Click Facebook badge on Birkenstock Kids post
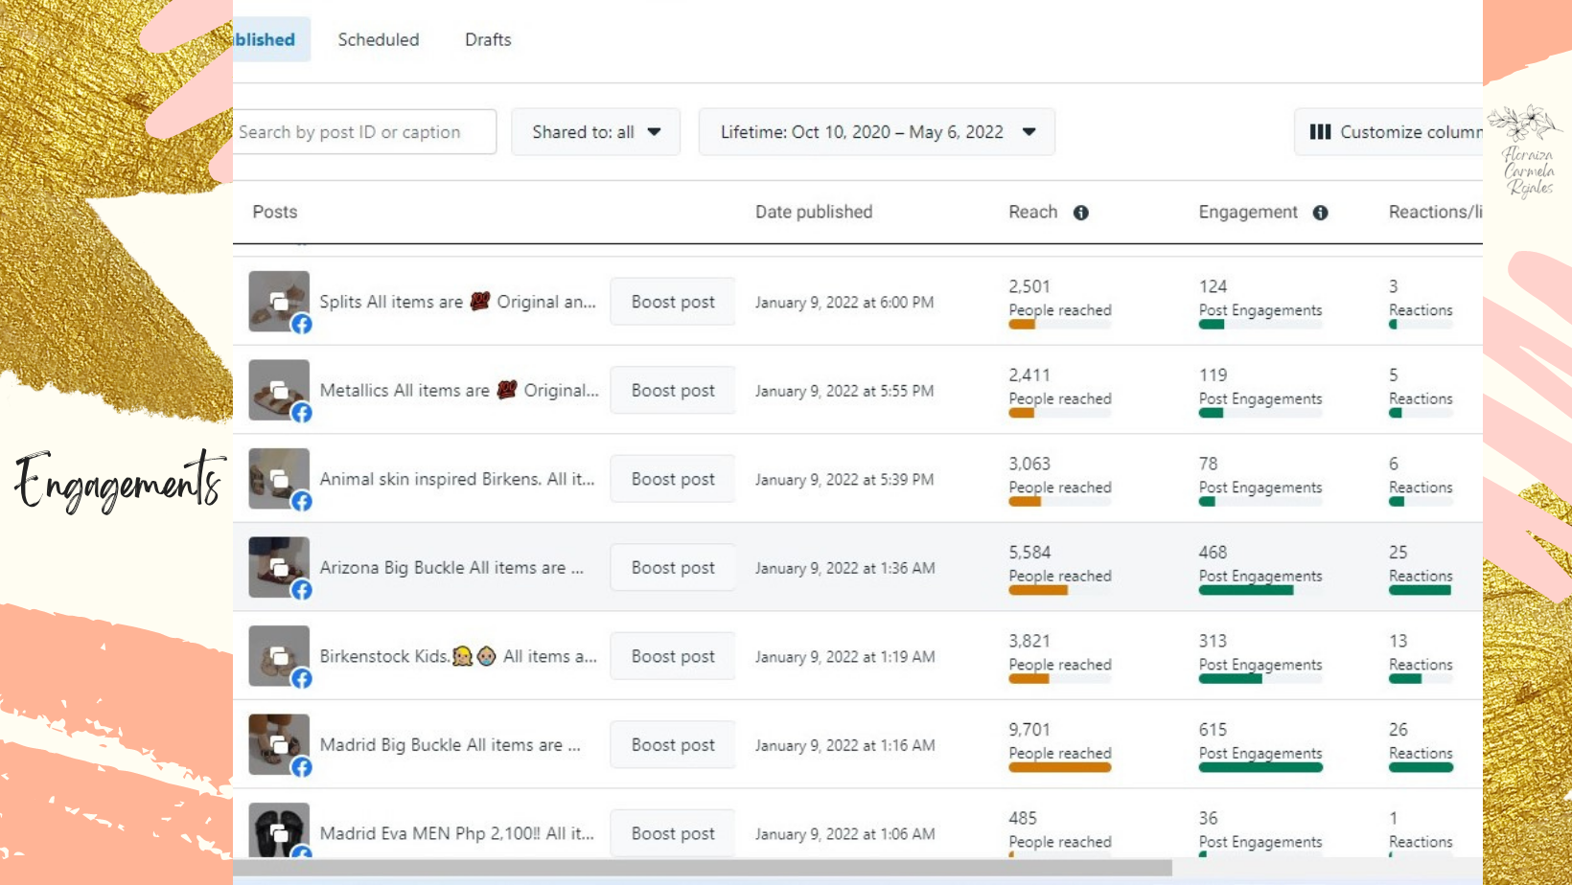The height and width of the screenshot is (885, 1572). 302,678
